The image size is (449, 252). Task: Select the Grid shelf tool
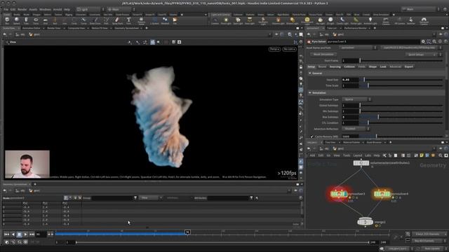[45, 20]
